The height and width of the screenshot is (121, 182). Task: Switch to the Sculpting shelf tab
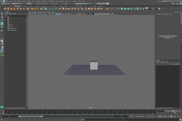25,6
